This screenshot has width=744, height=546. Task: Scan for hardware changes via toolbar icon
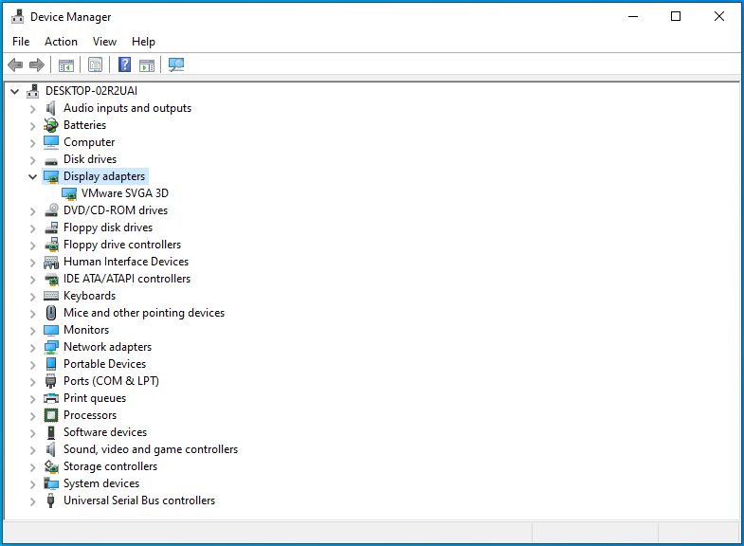176,65
